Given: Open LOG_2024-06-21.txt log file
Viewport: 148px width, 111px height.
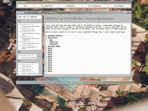Looking at the screenshot, I should [27, 64].
